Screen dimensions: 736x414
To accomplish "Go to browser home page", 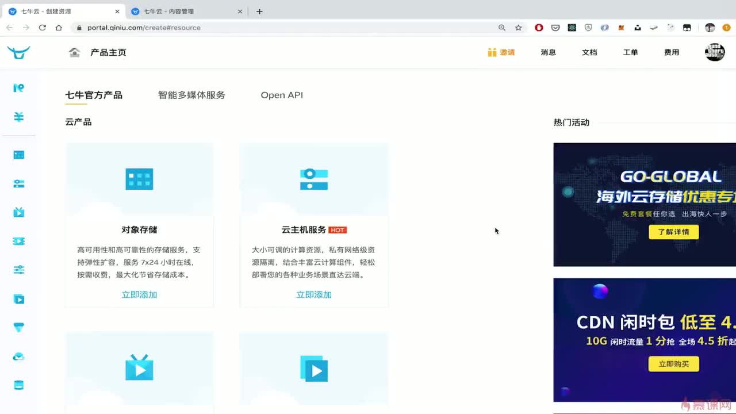I will point(59,28).
